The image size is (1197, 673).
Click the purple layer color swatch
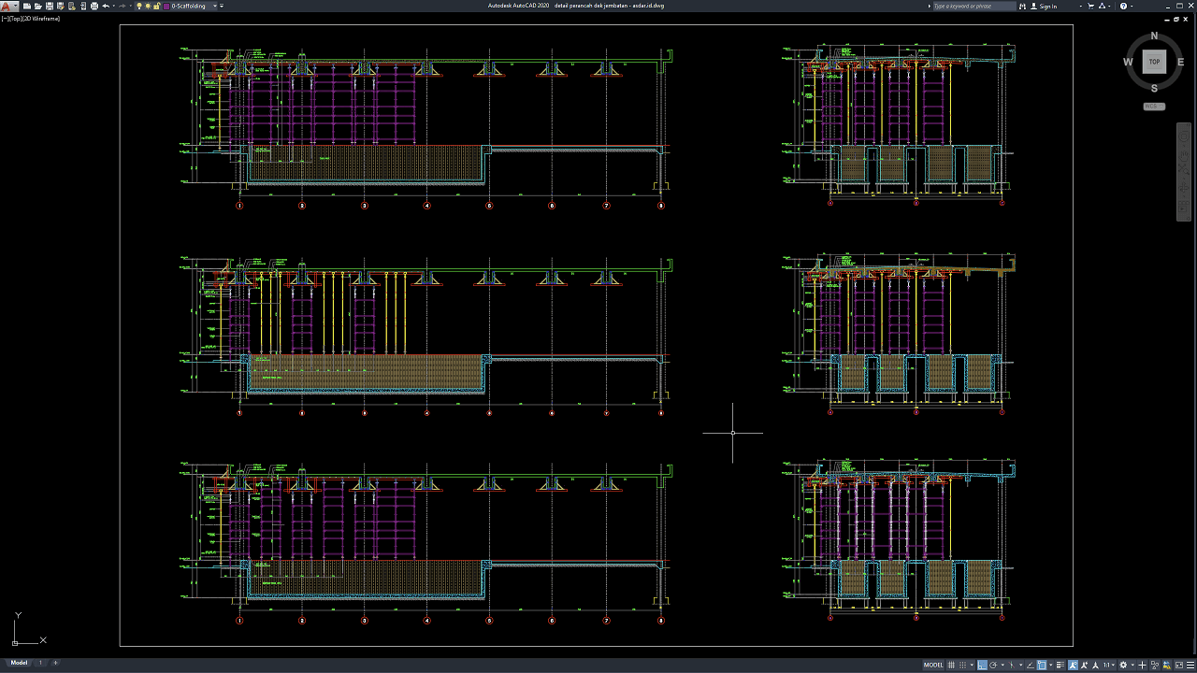(167, 6)
